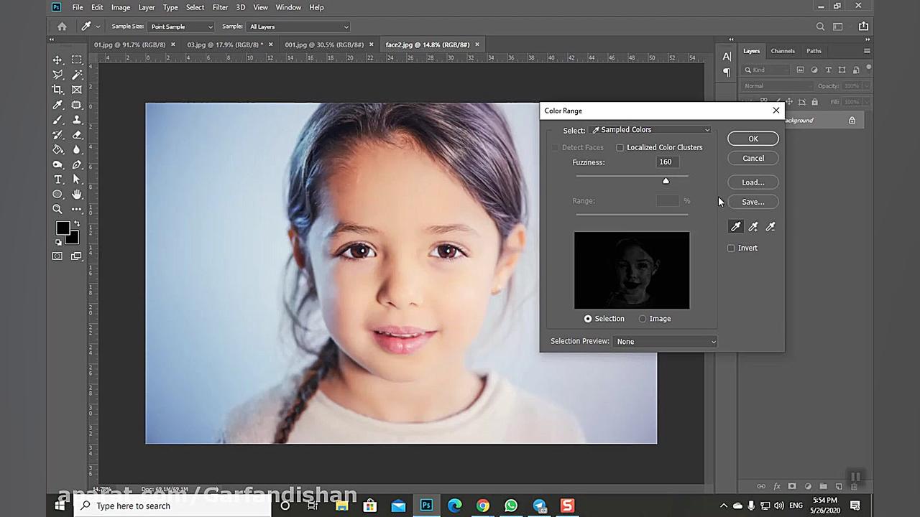Activate the Hand tool

pyautogui.click(x=76, y=194)
